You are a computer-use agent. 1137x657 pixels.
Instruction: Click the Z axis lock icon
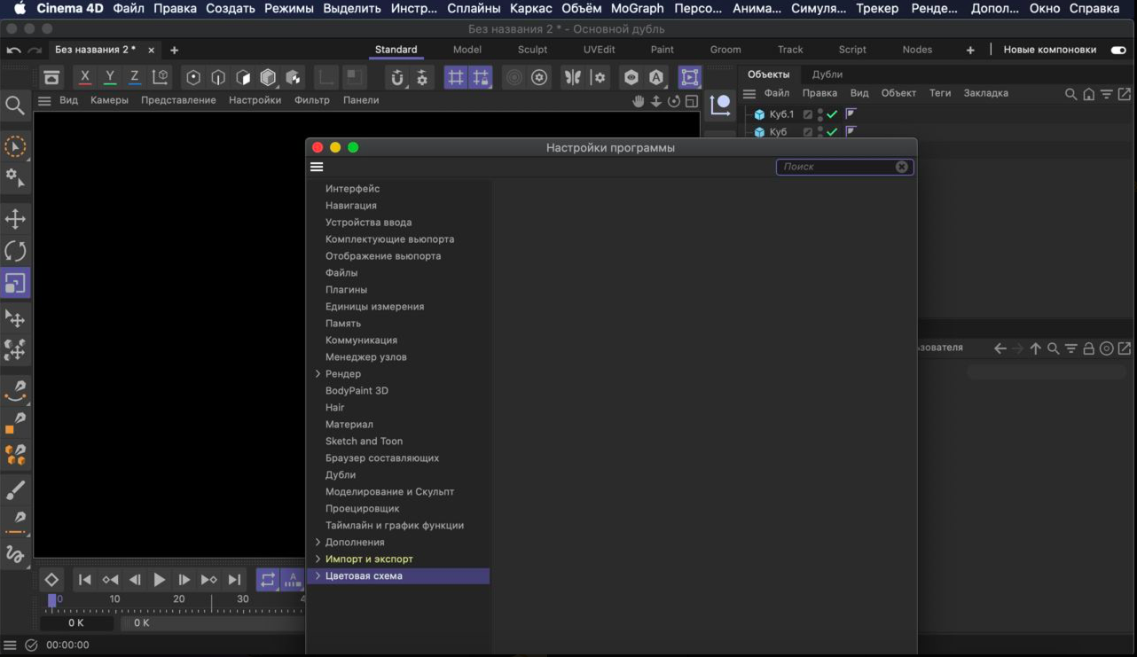coord(134,77)
